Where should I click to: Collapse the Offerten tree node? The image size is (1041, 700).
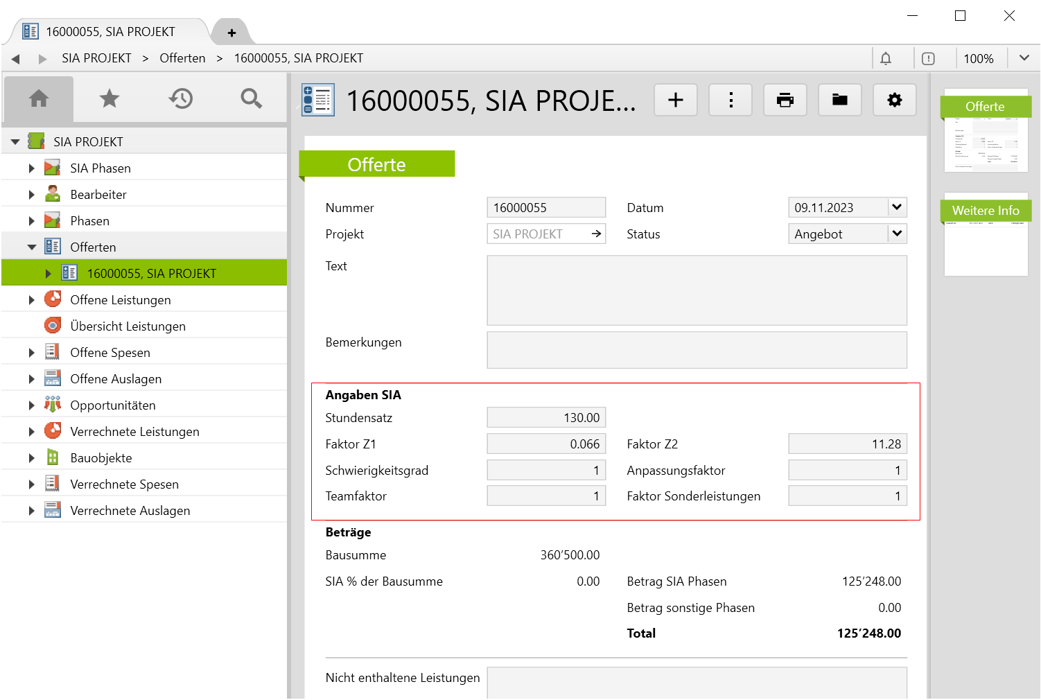(x=32, y=247)
